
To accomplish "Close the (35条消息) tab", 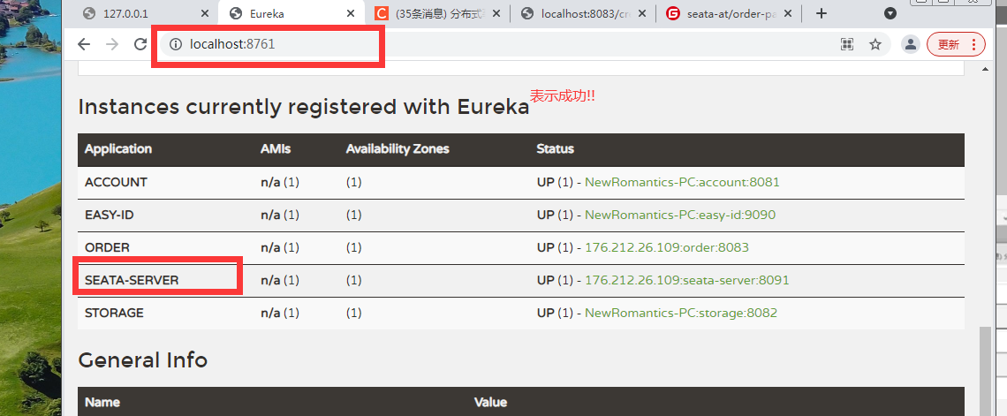I will pyautogui.click(x=496, y=13).
